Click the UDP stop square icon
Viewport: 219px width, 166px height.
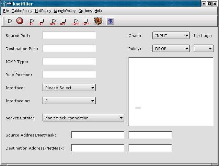pos(63,22)
